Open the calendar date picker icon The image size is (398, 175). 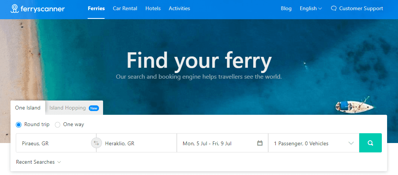(x=260, y=143)
